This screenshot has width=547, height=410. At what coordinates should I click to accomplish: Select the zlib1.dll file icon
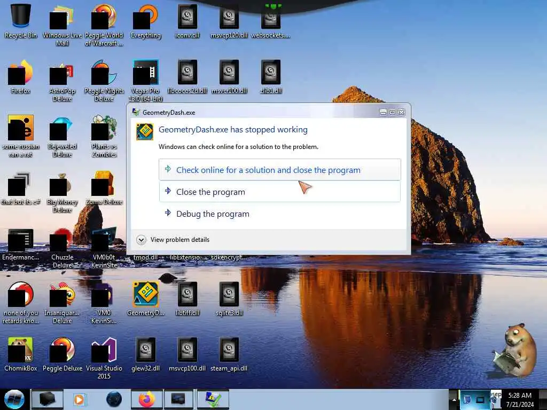click(271, 77)
